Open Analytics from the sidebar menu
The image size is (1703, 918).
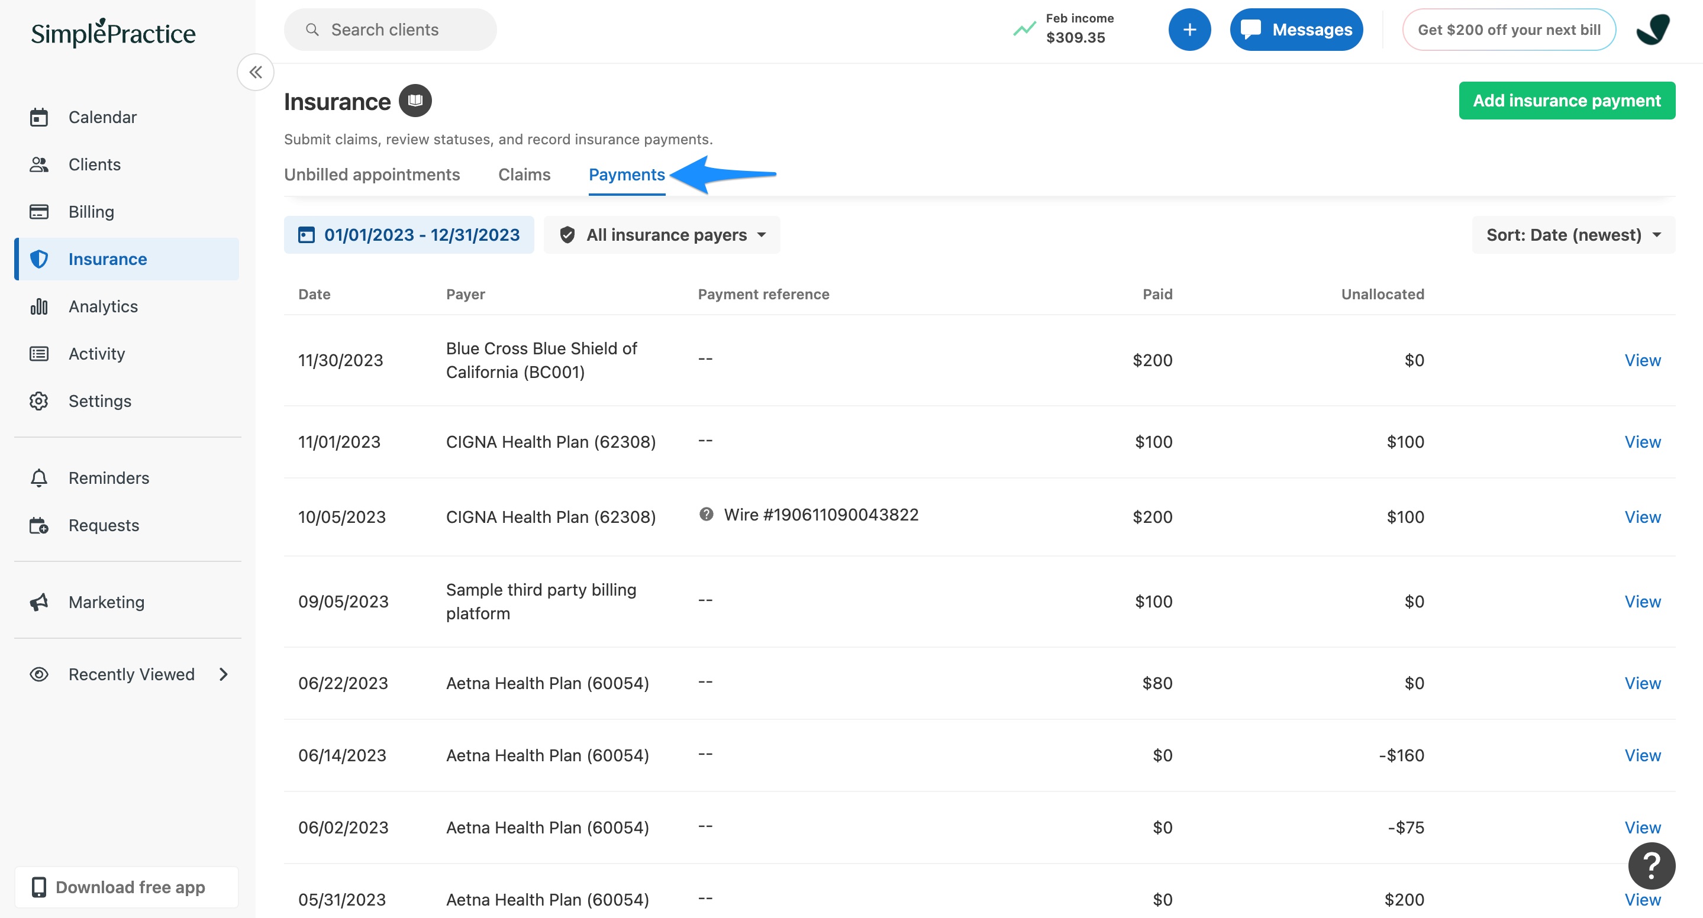click(x=127, y=306)
